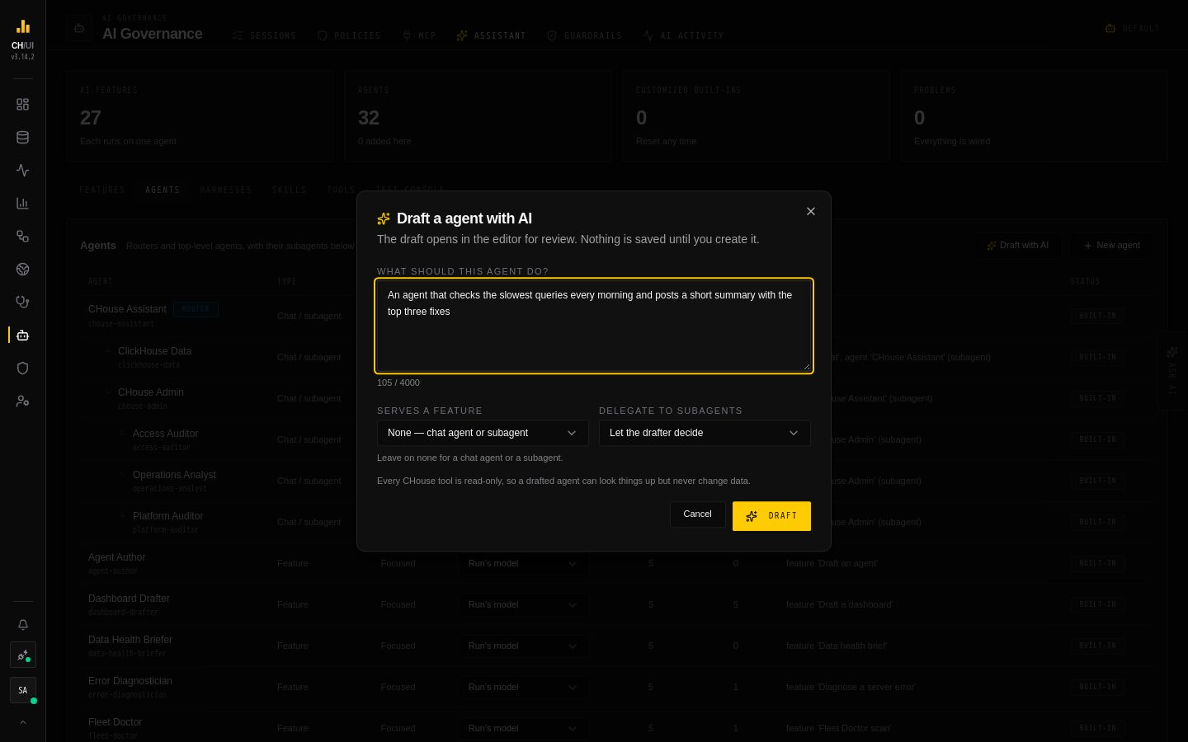
Task: Open the user settings icon in sidebar
Action: click(x=23, y=402)
